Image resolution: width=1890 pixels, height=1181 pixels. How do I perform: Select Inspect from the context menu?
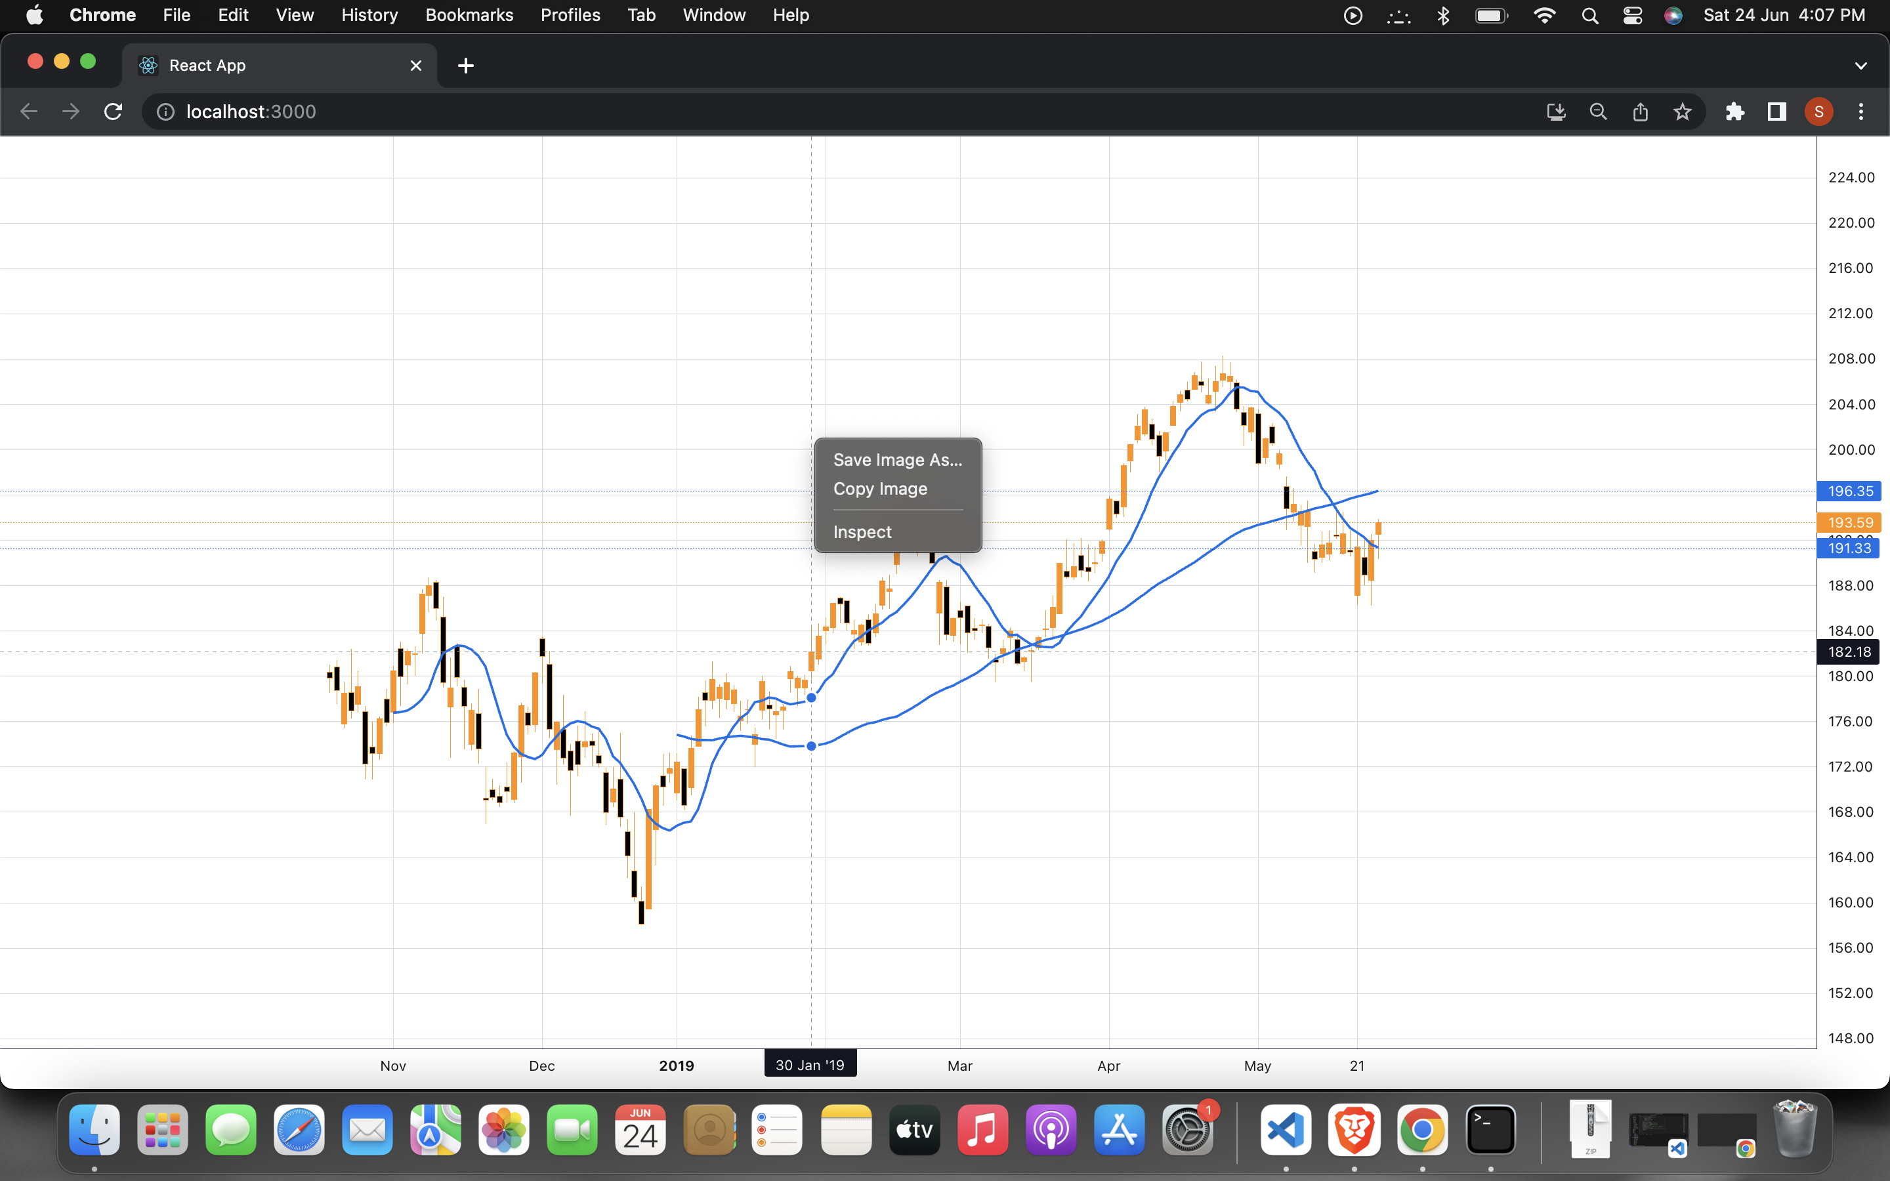coord(862,532)
